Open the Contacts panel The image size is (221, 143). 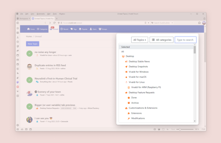click(x=18, y=78)
